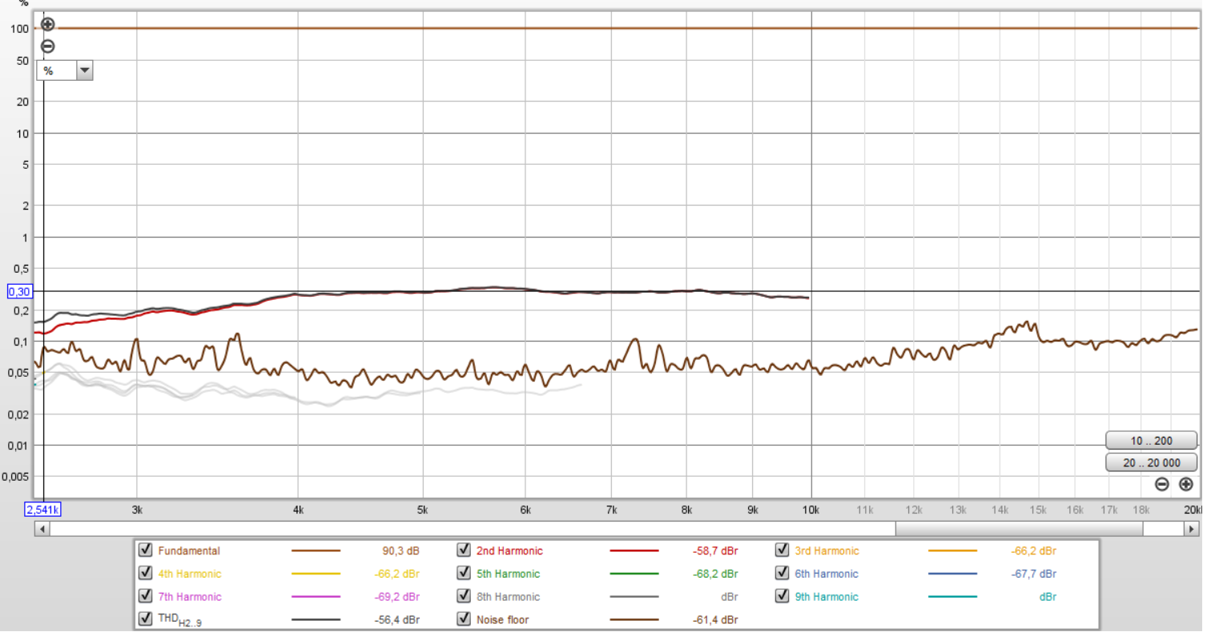Click the 3k frequency axis label
Viewport: 1207px width, 632px height.
coord(137,509)
